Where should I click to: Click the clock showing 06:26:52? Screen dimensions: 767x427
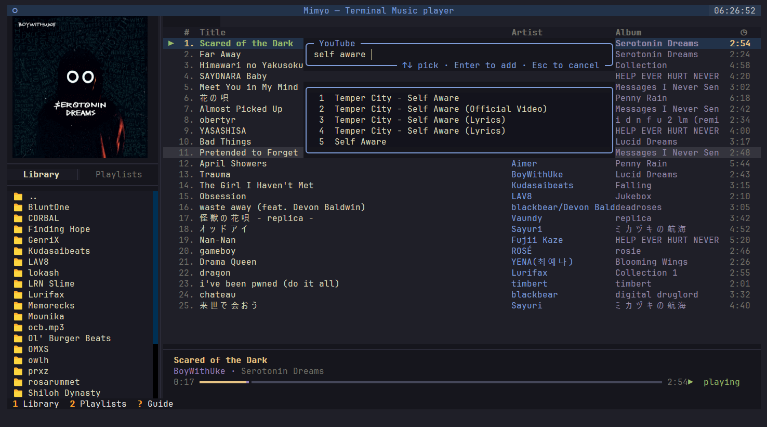click(735, 11)
